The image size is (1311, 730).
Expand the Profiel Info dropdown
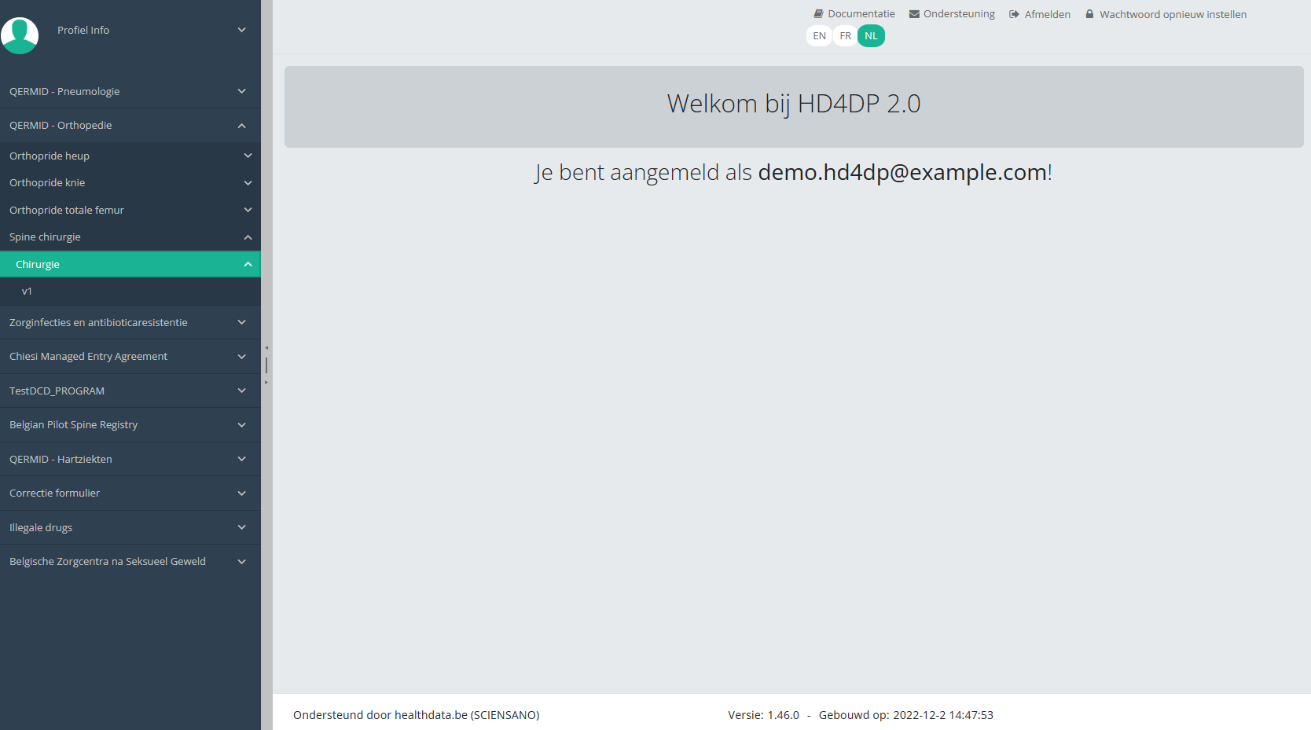241,30
